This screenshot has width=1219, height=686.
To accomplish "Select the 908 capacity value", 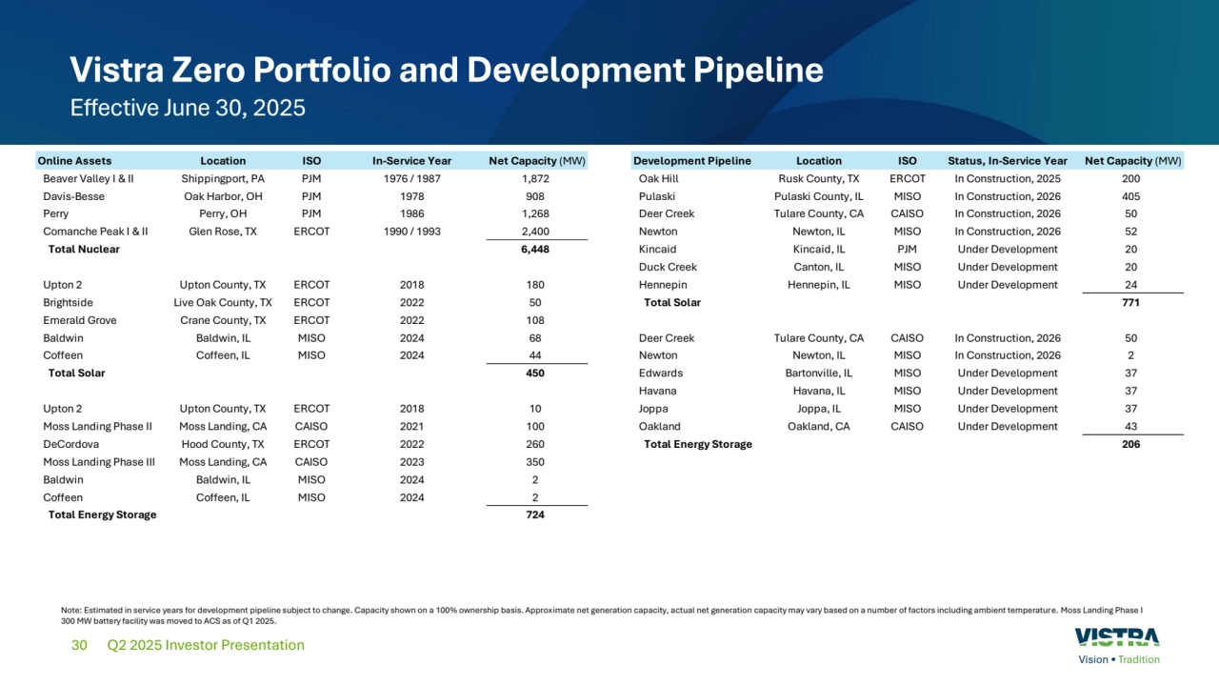I will [536, 196].
